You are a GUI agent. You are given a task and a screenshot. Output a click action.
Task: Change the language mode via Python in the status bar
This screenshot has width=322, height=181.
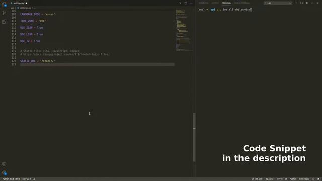click(x=293, y=179)
